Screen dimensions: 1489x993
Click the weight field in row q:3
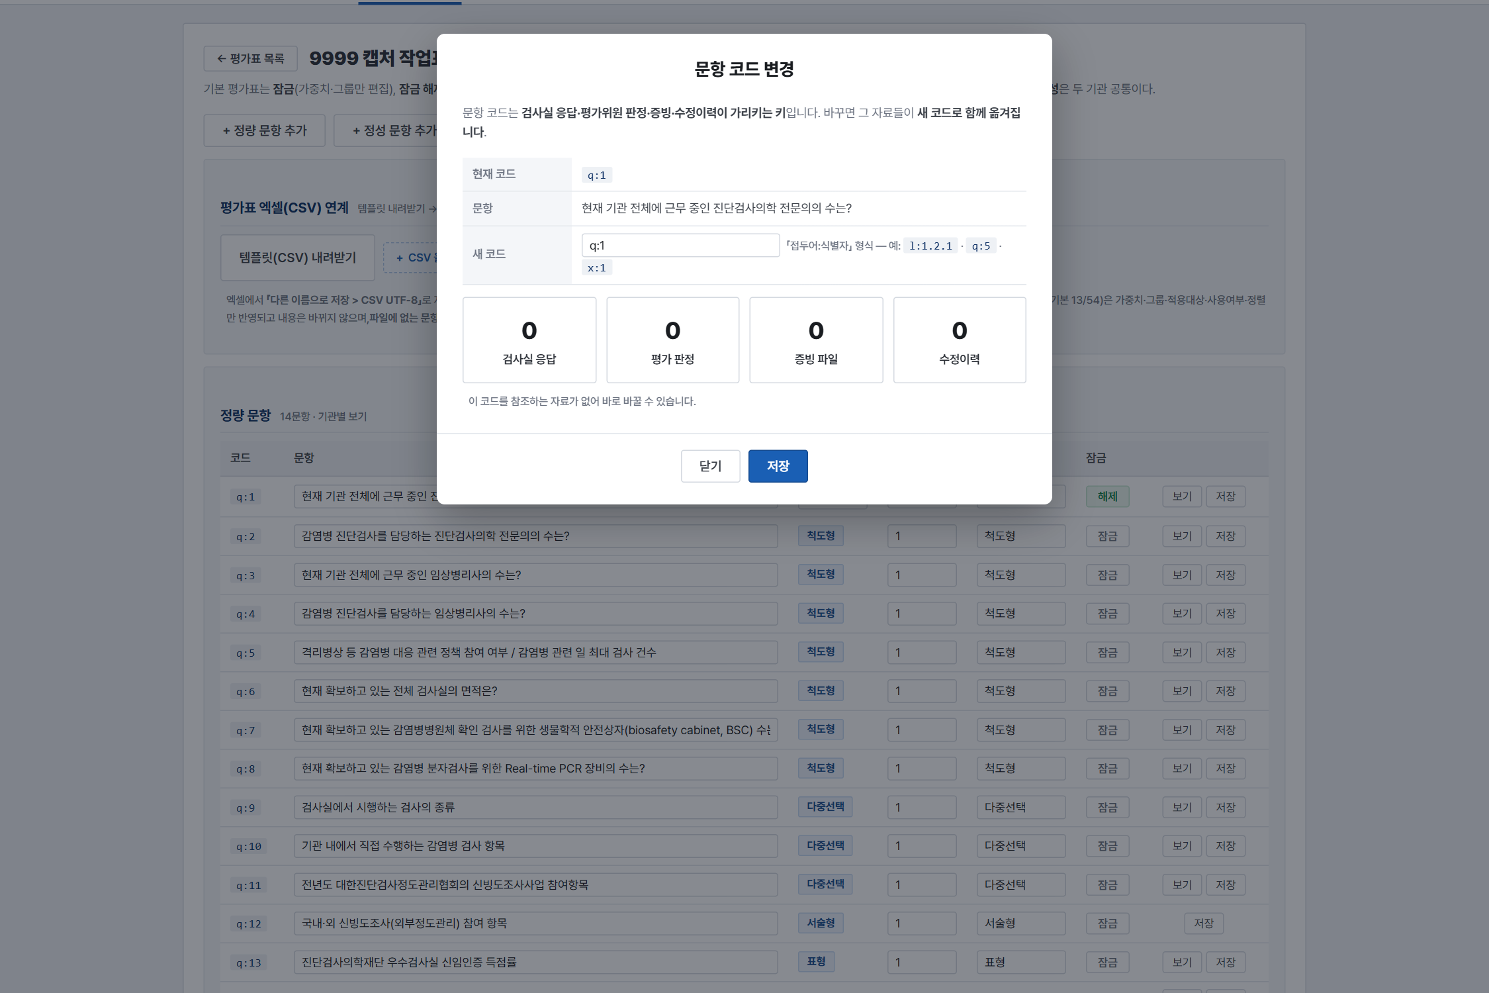coord(922,575)
